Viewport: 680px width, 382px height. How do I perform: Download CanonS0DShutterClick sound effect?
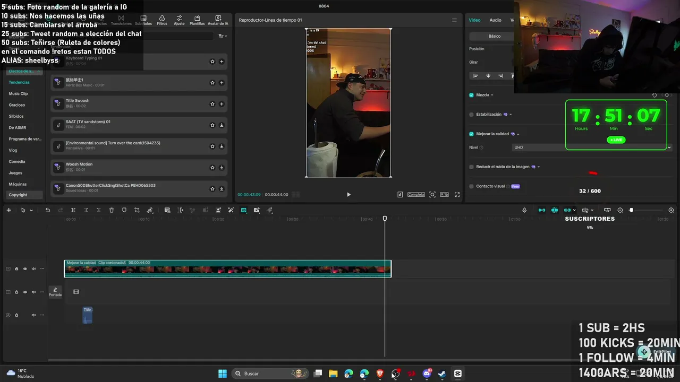click(222, 189)
